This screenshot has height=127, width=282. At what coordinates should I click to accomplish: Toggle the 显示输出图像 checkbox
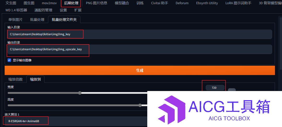[x=9, y=60]
